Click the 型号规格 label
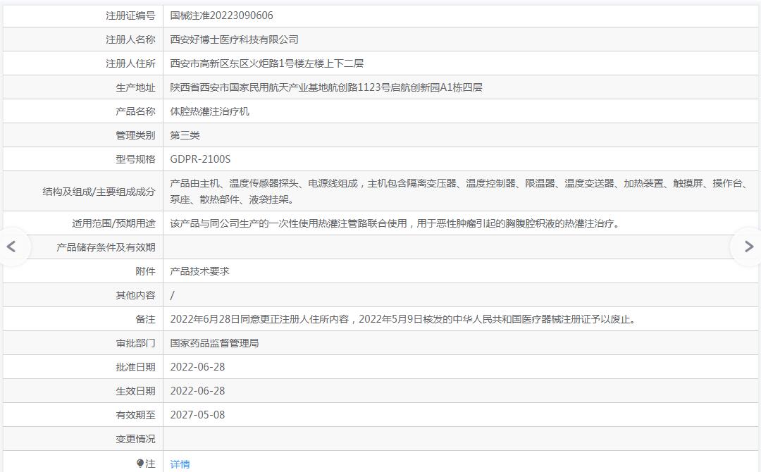 coord(135,159)
